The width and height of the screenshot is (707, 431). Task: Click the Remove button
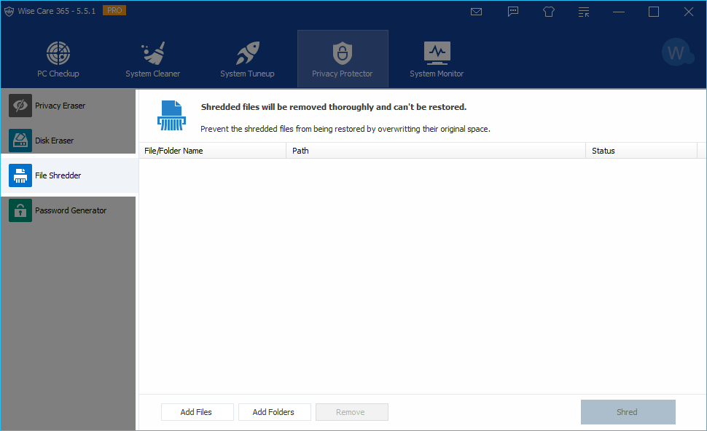point(352,412)
